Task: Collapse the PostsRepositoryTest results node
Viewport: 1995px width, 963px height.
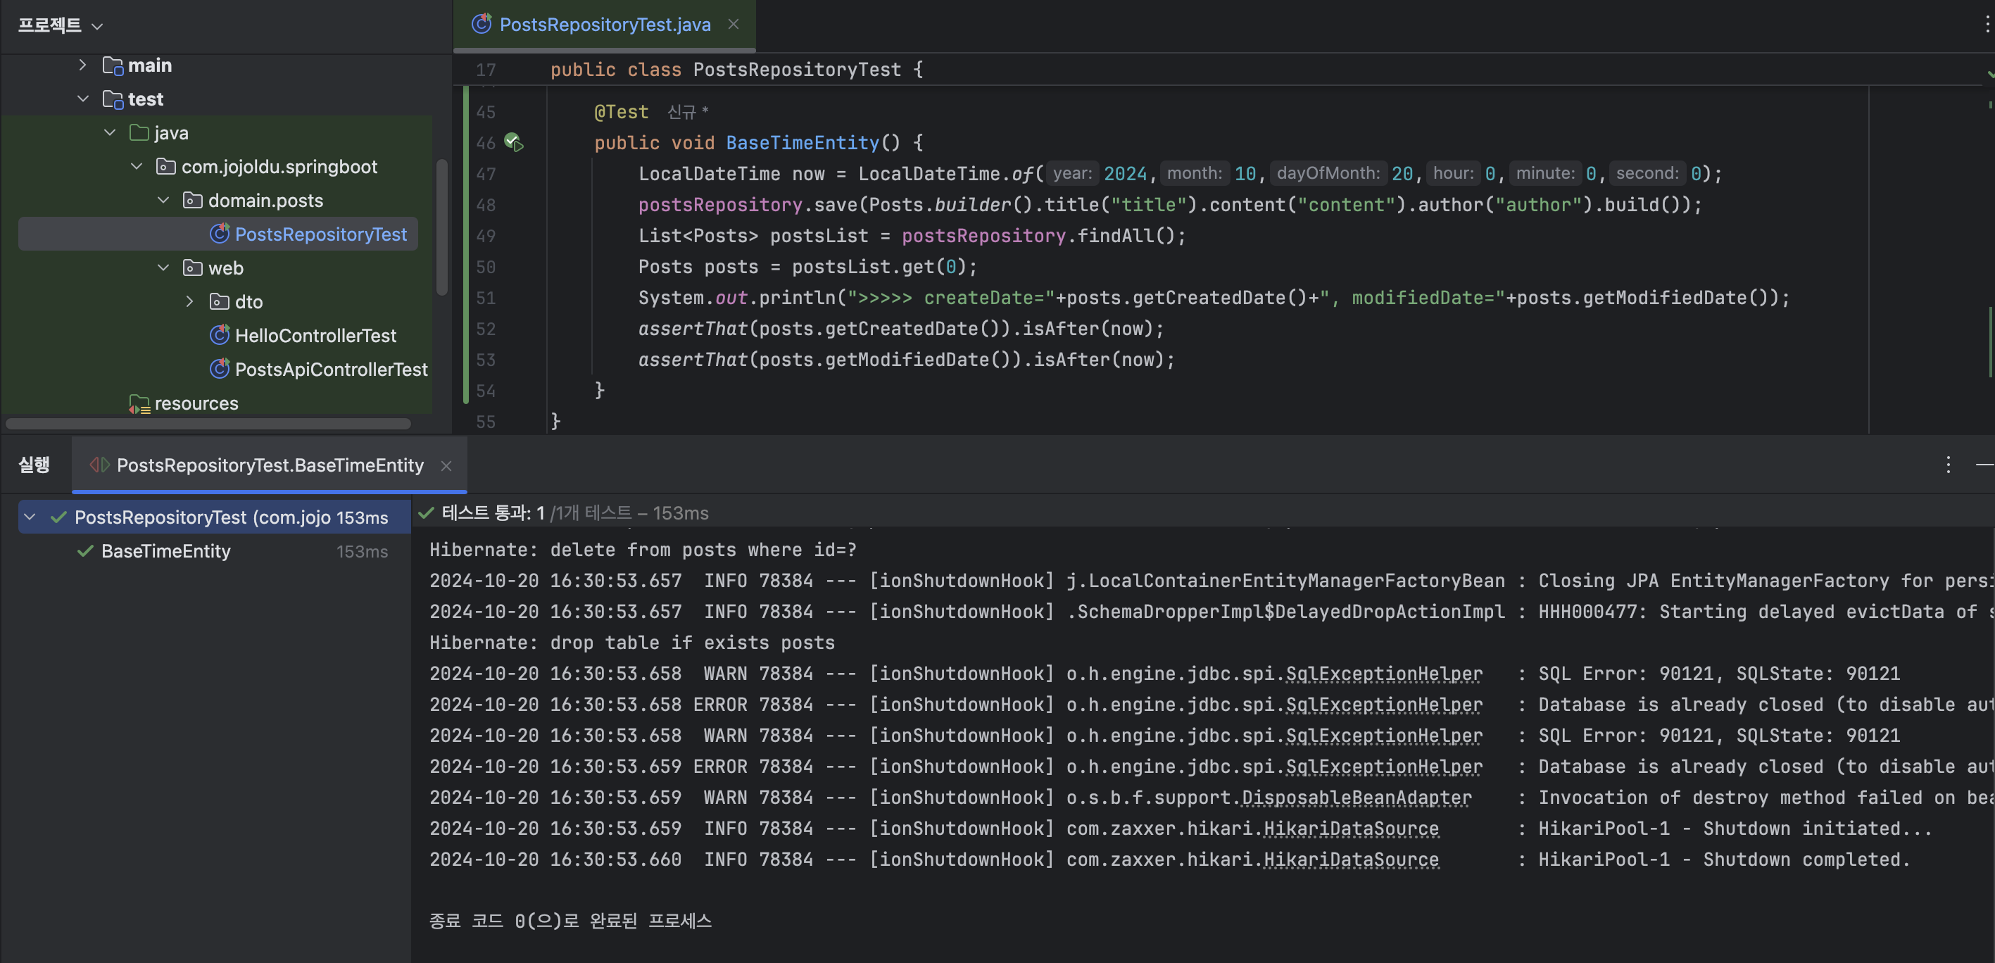Action: point(30,517)
